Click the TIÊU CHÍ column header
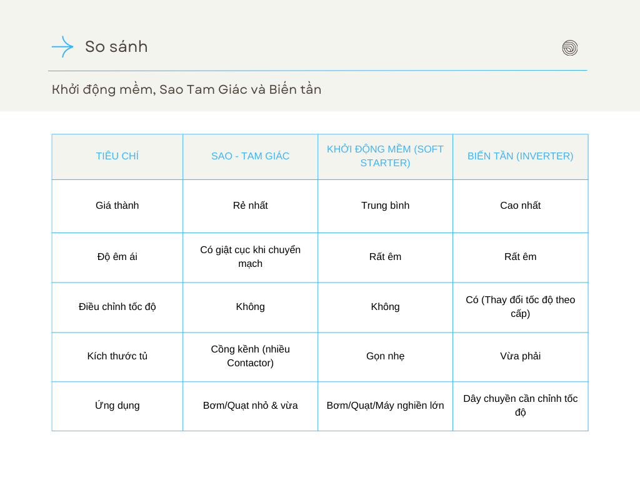This screenshot has height=480, width=640. click(x=117, y=156)
